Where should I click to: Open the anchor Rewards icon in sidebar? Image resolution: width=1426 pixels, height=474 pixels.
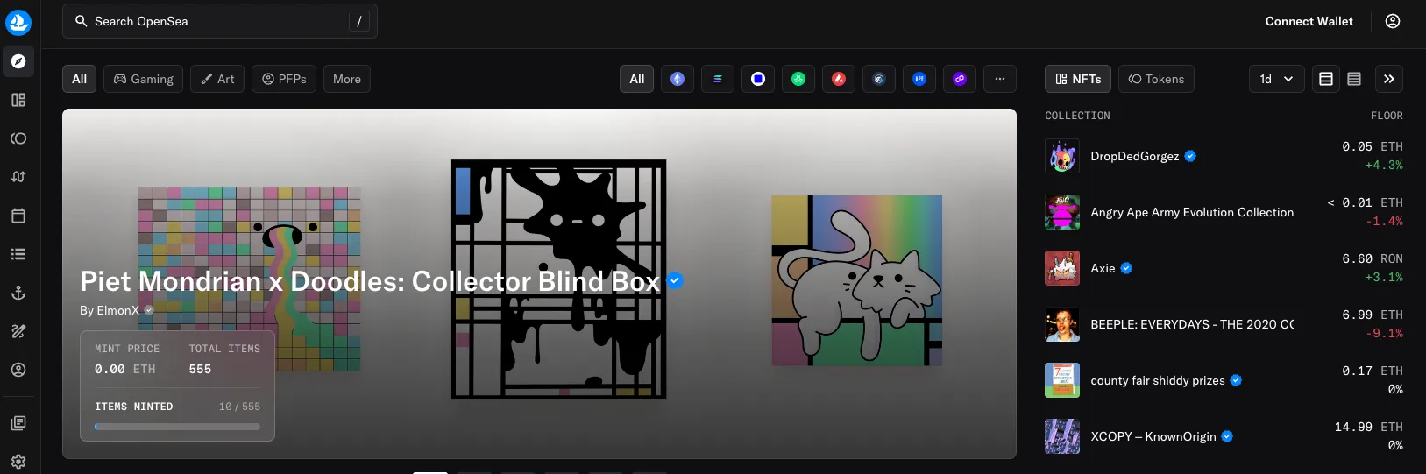click(x=18, y=293)
